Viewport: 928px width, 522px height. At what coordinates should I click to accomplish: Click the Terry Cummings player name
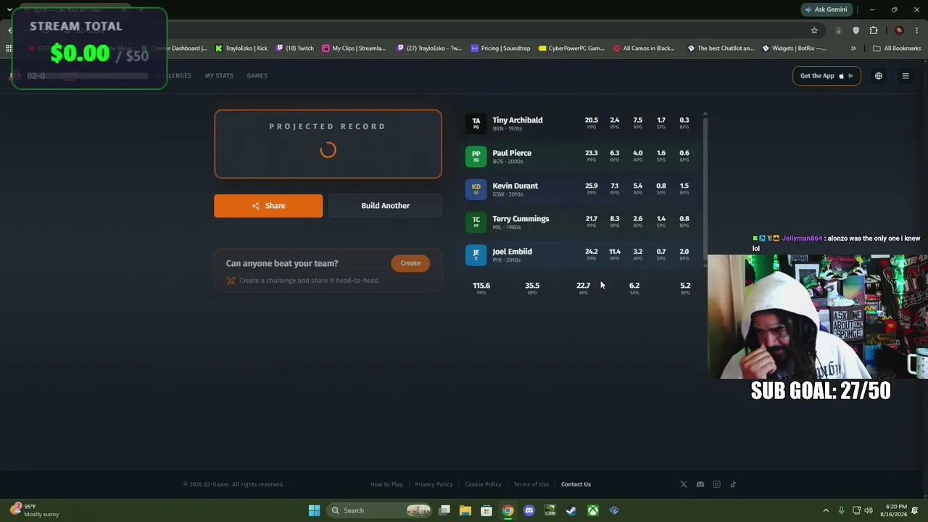(x=521, y=219)
